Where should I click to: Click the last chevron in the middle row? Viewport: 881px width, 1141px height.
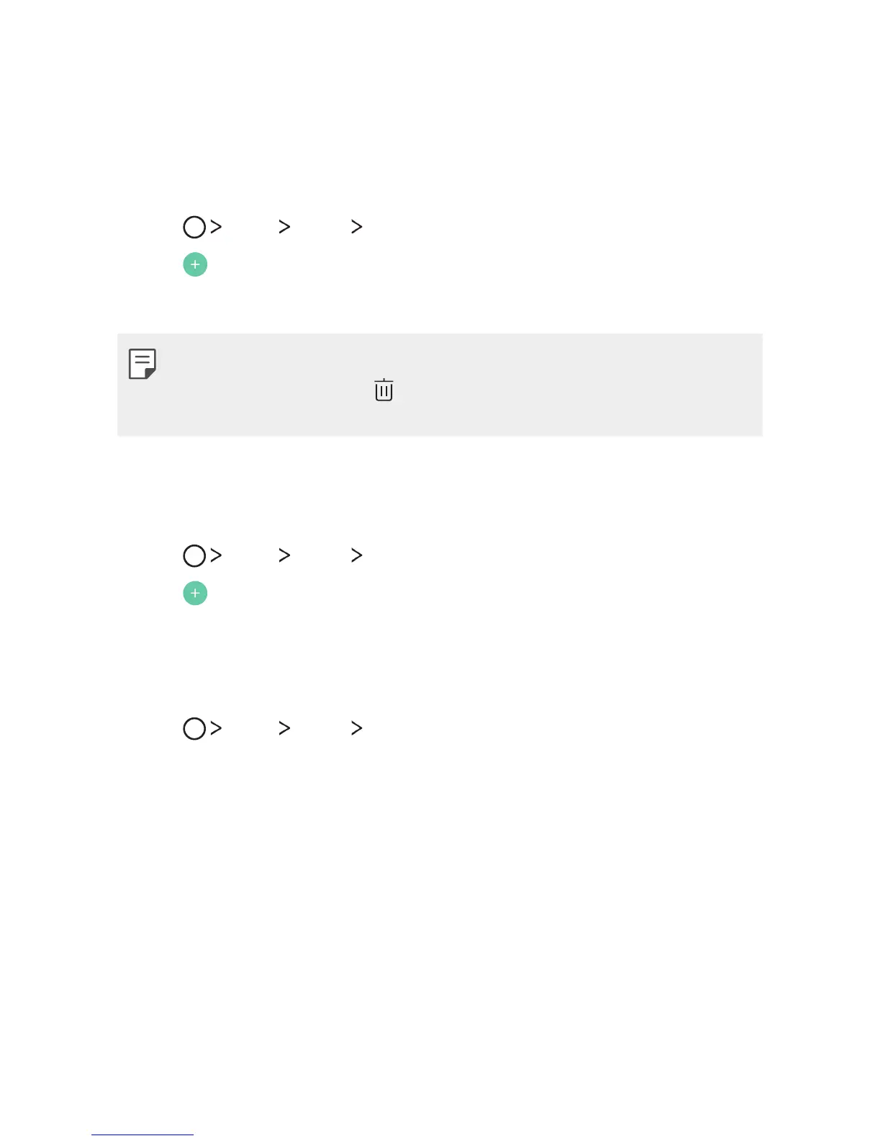tap(356, 555)
